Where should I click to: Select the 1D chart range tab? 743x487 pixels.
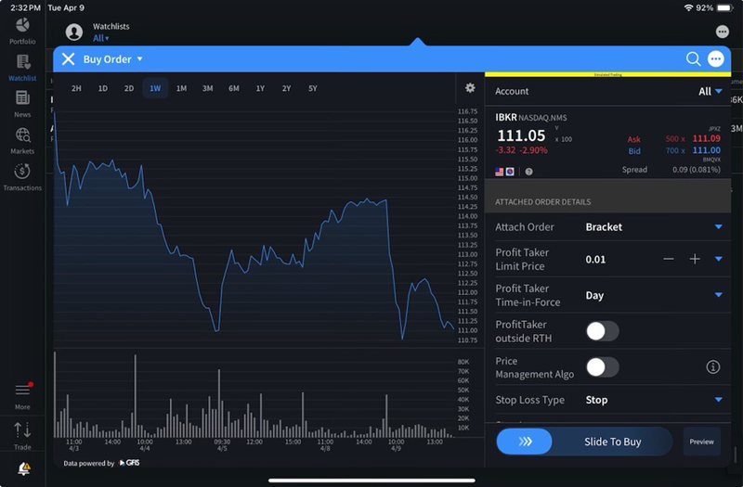tap(103, 88)
